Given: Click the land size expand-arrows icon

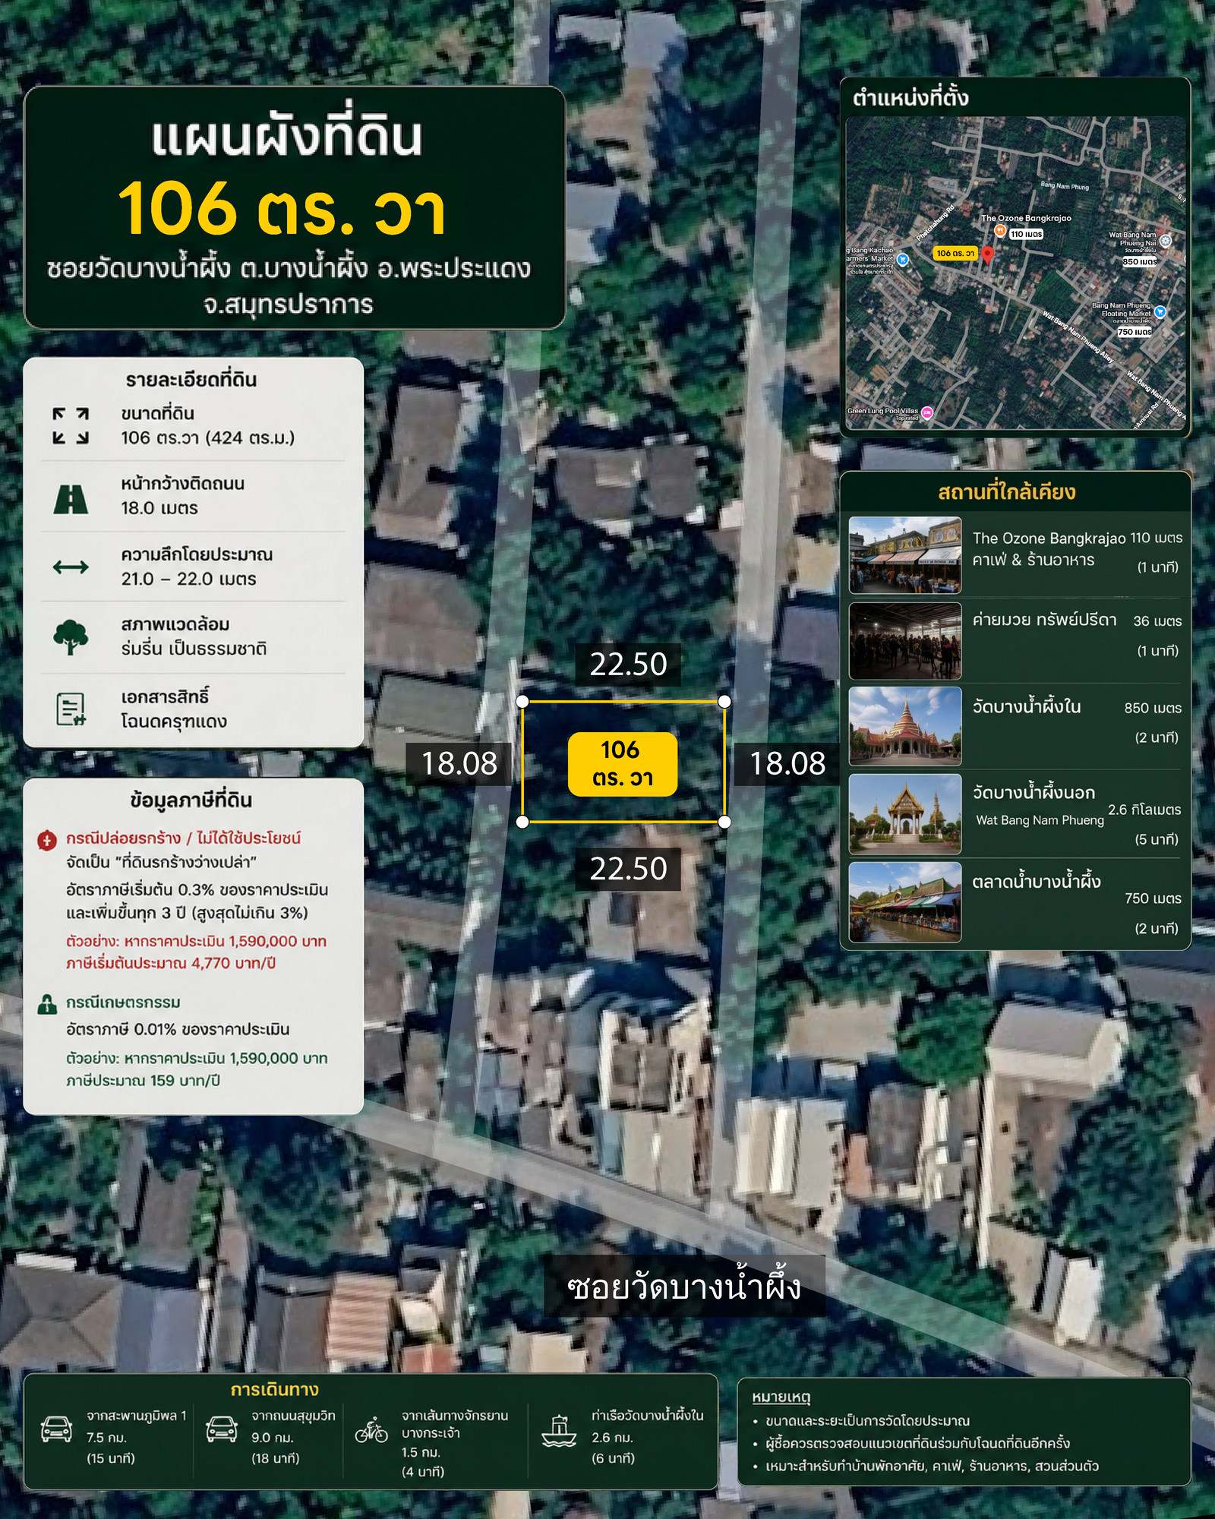Looking at the screenshot, I should [71, 425].
